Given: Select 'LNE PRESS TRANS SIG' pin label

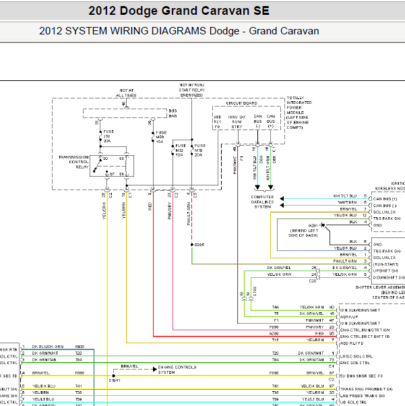Looking at the screenshot, I should point(363,396).
